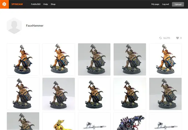
Task: Click Log out link
Action: pos(166,4)
